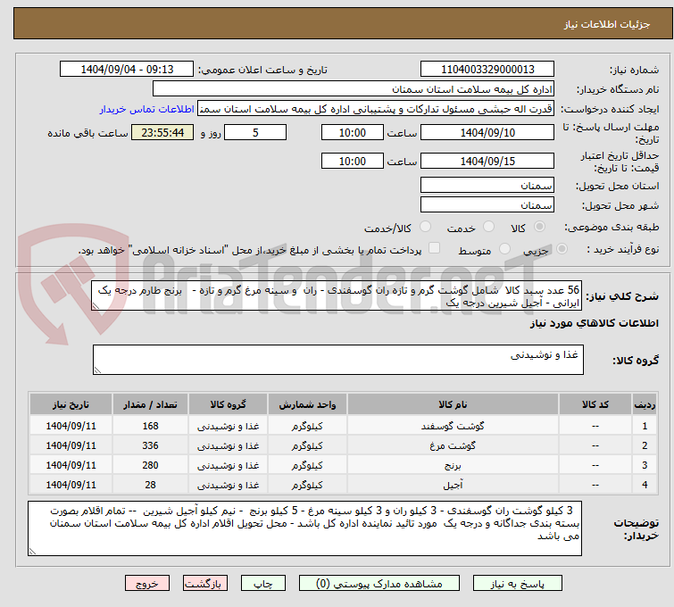Screen dimensions: 674x607
Task: Click the 'پاسخ به نیاز' button
Action: pyautogui.click(x=517, y=584)
